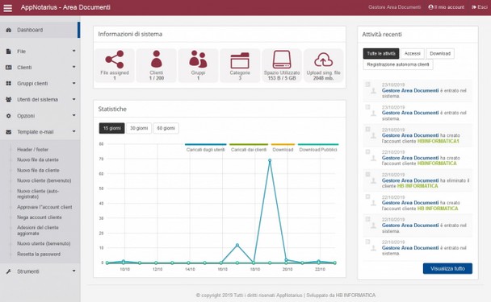Open Nuovo cliente (benvenuto) template

coord(44,181)
